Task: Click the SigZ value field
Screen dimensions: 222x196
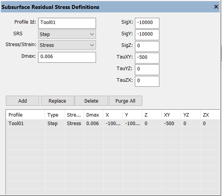Action: tap(147, 46)
